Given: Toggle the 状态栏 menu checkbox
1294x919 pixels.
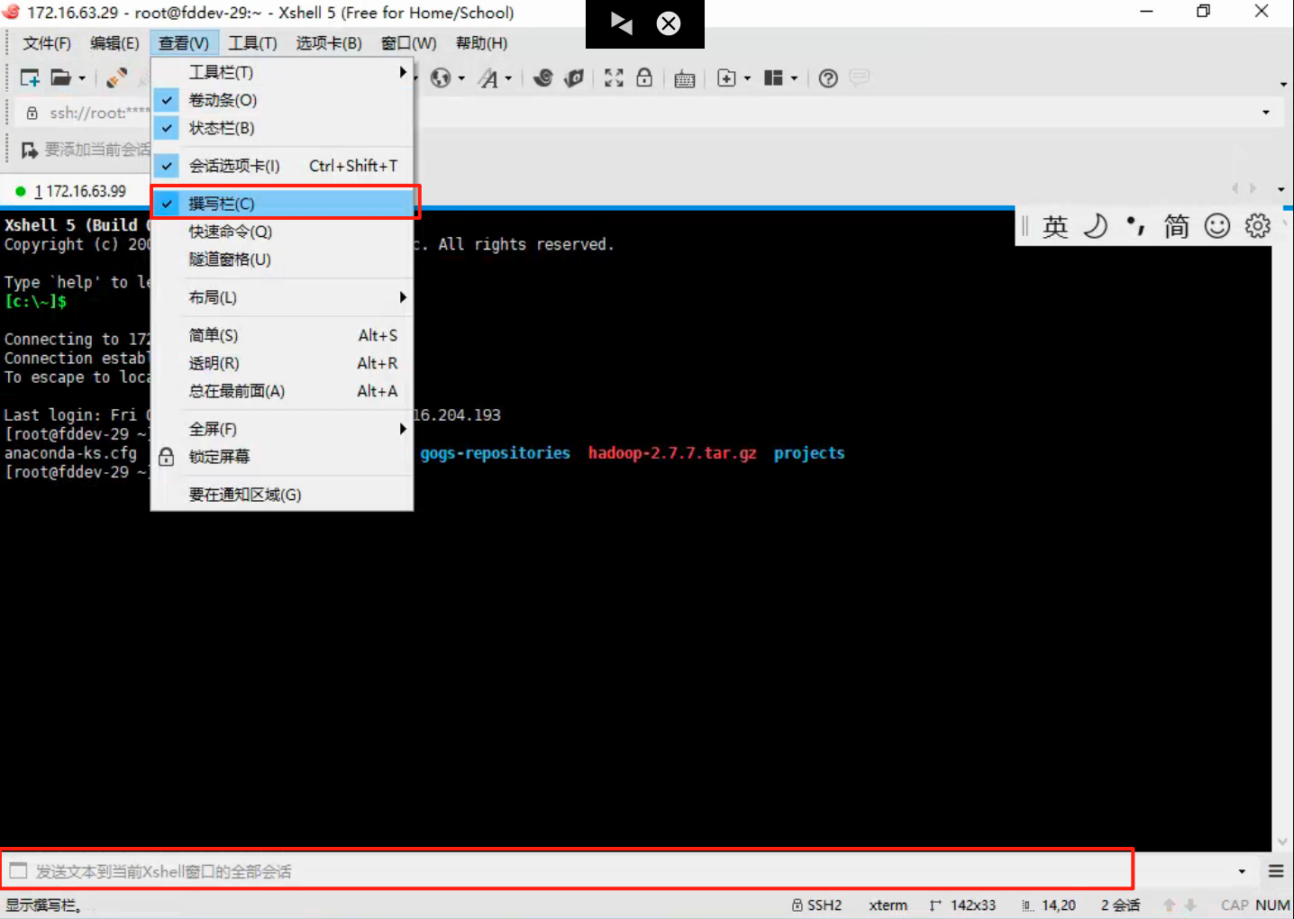Looking at the screenshot, I should 166,128.
